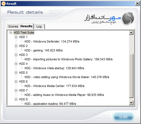Switch to the Scores tab
141x124 pixels.
click(13, 26)
